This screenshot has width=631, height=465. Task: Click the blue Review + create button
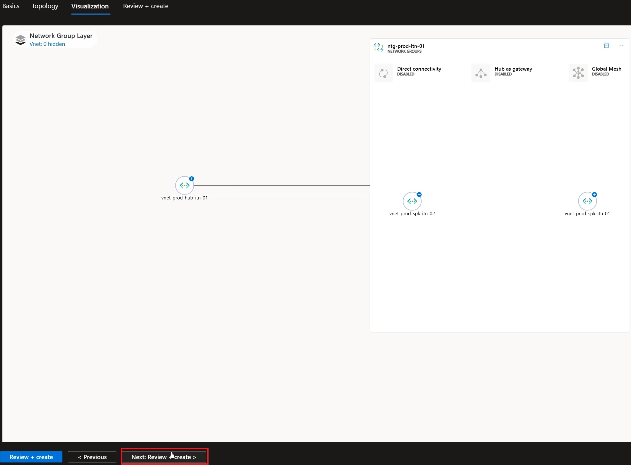point(31,457)
